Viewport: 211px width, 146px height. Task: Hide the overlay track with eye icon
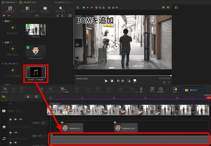point(15,132)
